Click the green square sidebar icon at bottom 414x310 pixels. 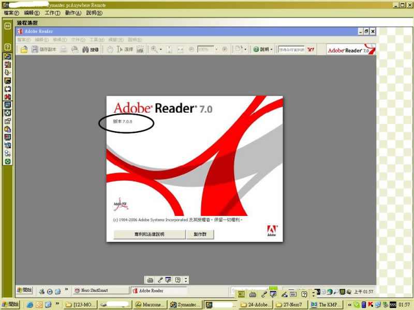(x=8, y=162)
